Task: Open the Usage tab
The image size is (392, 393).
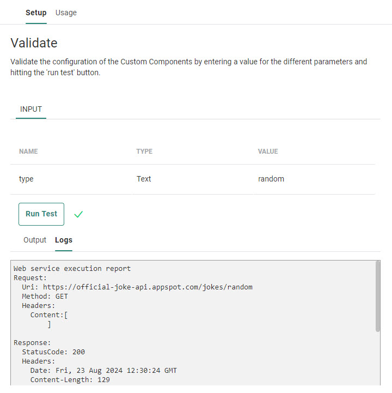Action: coord(66,13)
